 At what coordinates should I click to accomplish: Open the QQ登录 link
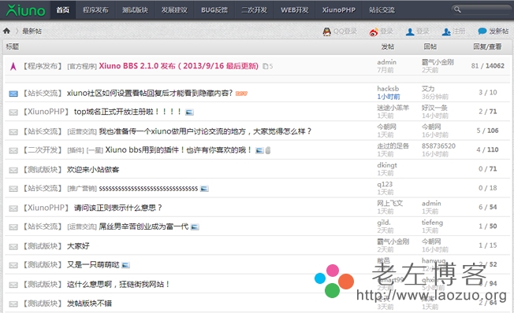click(x=345, y=31)
